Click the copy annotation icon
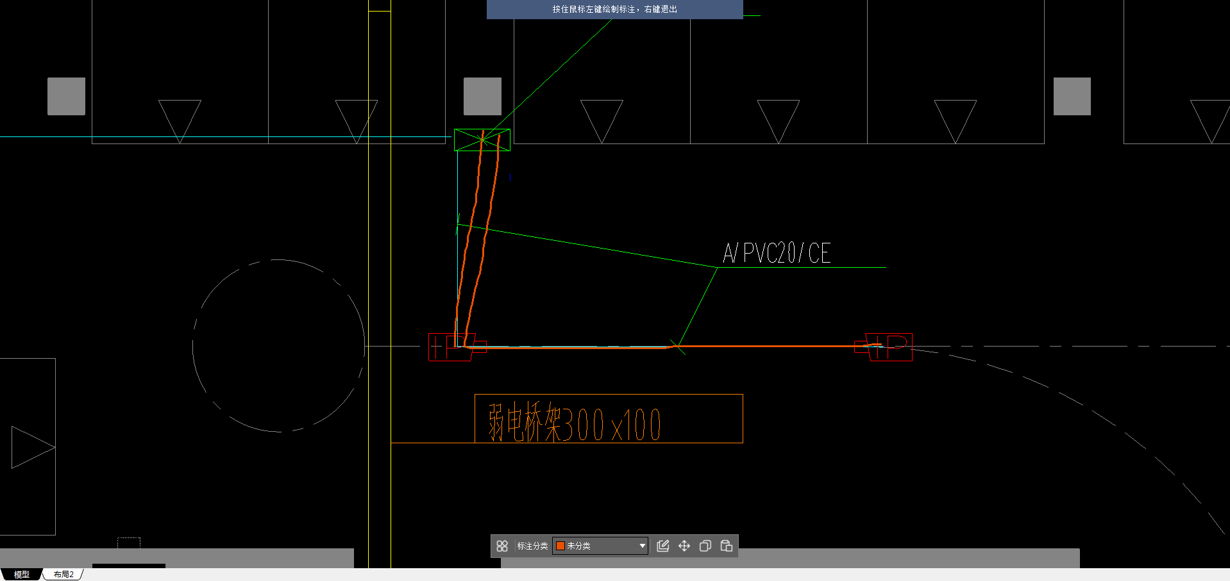1230x581 pixels. (705, 546)
